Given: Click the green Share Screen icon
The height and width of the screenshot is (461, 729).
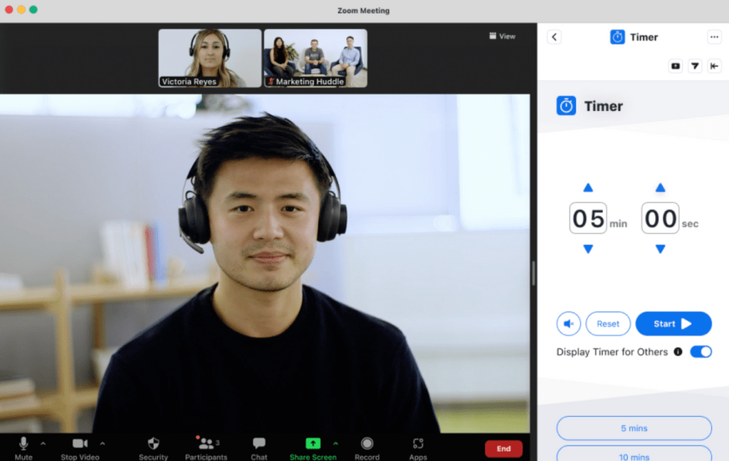Looking at the screenshot, I should coord(313,442).
